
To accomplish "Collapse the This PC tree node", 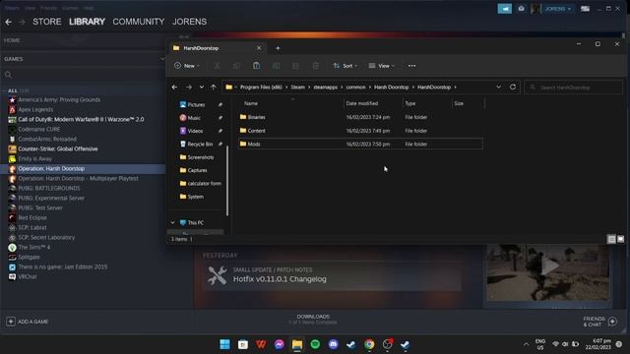I will coord(173,223).
